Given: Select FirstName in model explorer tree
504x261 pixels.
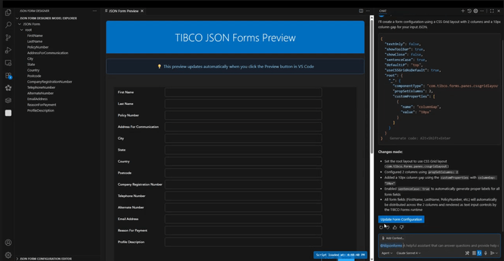Looking at the screenshot, I should [35, 36].
